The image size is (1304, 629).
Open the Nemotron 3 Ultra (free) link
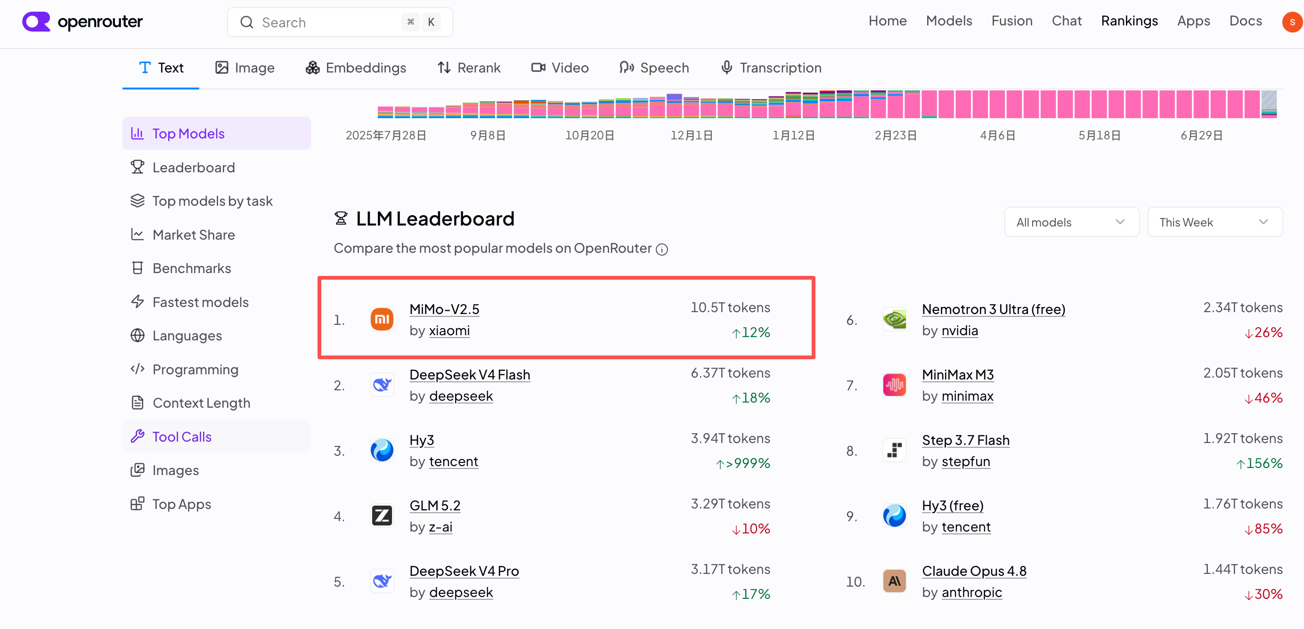(x=993, y=309)
